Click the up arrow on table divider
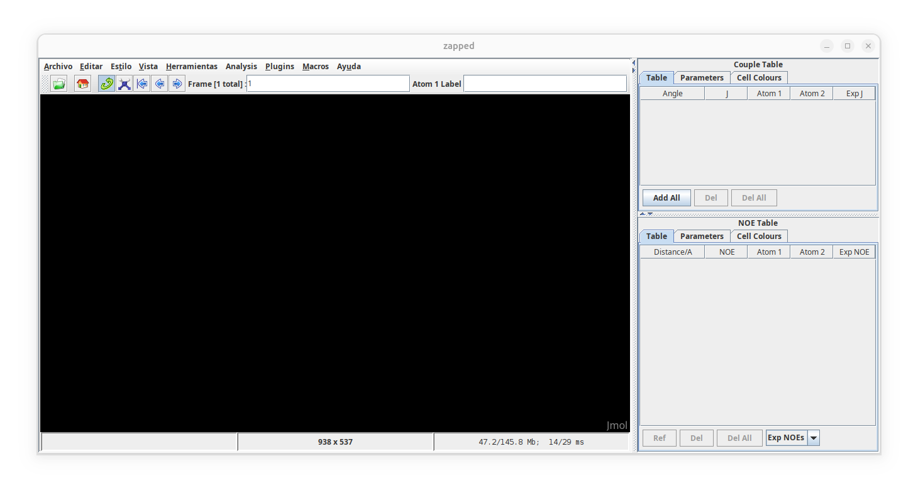 (643, 214)
